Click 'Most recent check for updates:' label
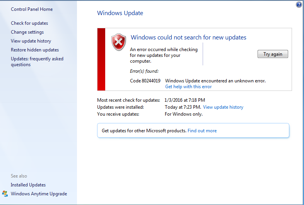Image resolution: width=304 pixels, height=205 pixels. [128, 100]
